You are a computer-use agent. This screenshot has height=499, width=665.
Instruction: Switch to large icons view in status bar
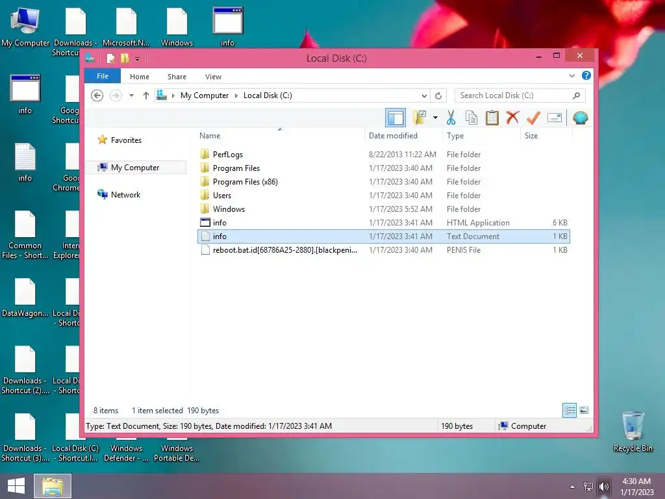click(x=584, y=410)
